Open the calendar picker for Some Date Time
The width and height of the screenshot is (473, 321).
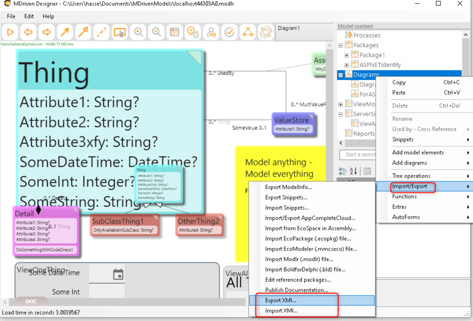[x=118, y=274]
